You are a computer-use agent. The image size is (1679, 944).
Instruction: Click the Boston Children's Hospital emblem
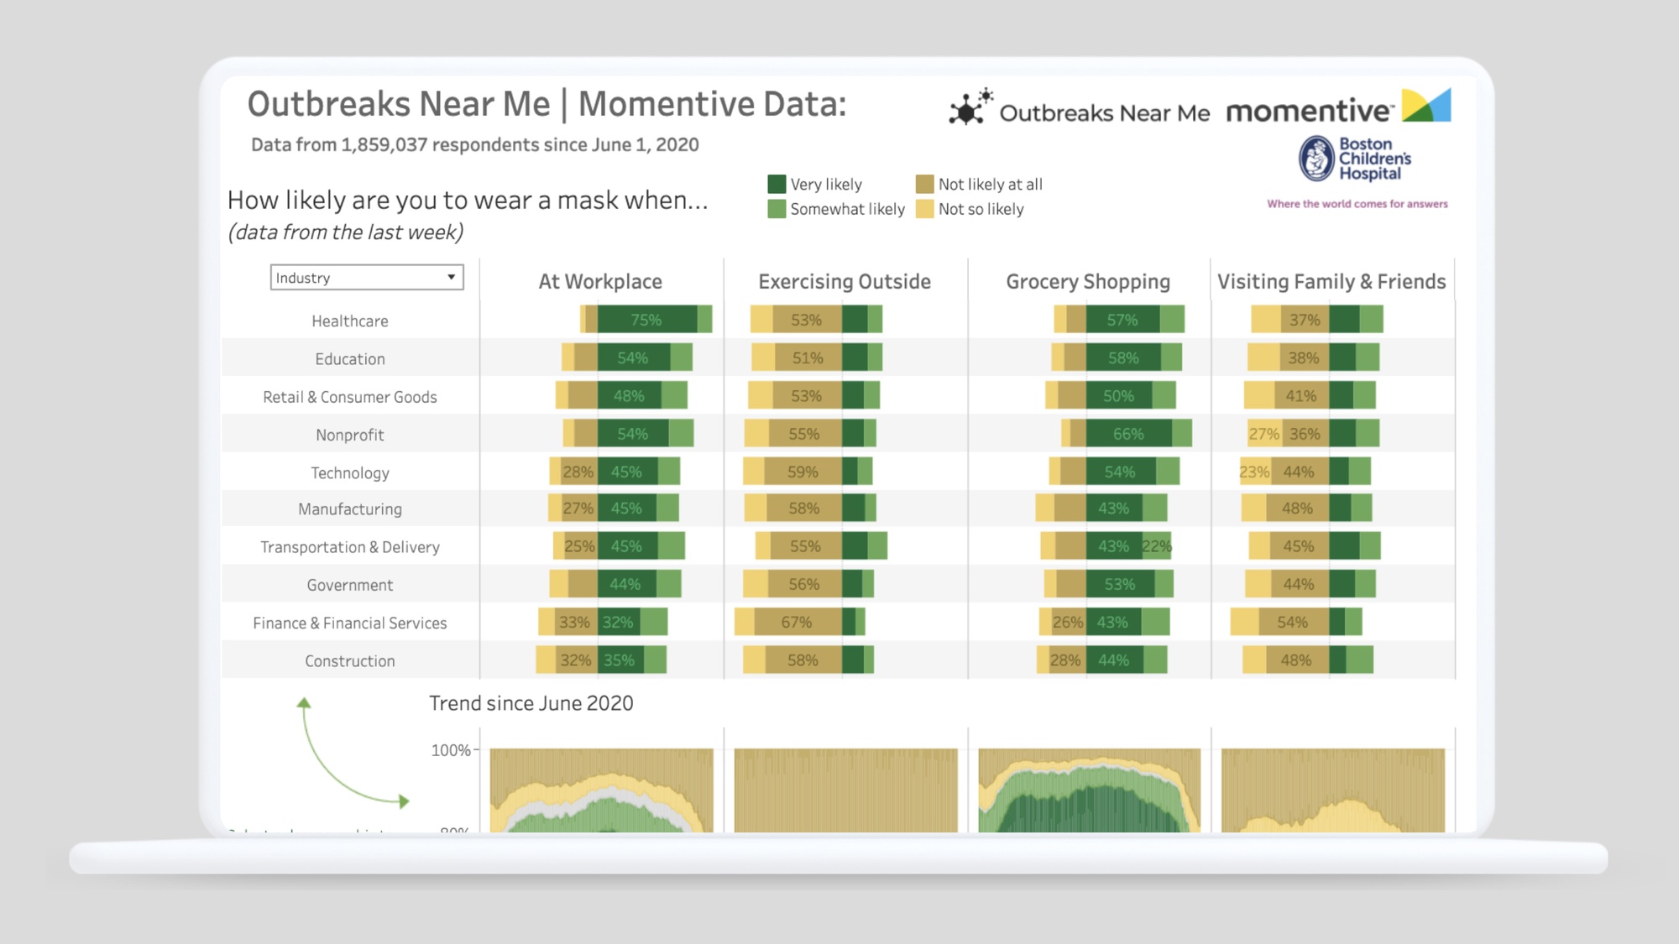pyautogui.click(x=1316, y=159)
